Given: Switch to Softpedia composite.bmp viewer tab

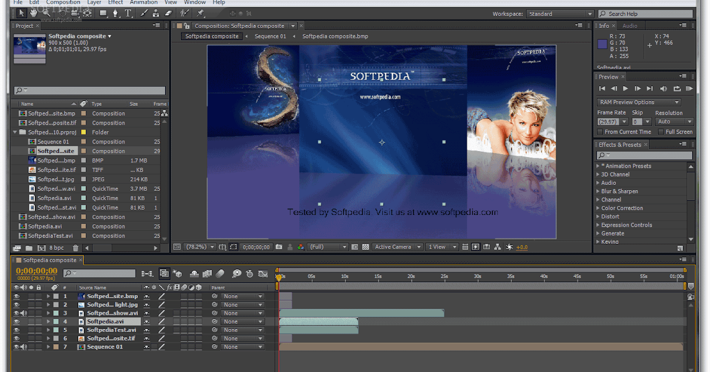Looking at the screenshot, I should pyautogui.click(x=335, y=37).
